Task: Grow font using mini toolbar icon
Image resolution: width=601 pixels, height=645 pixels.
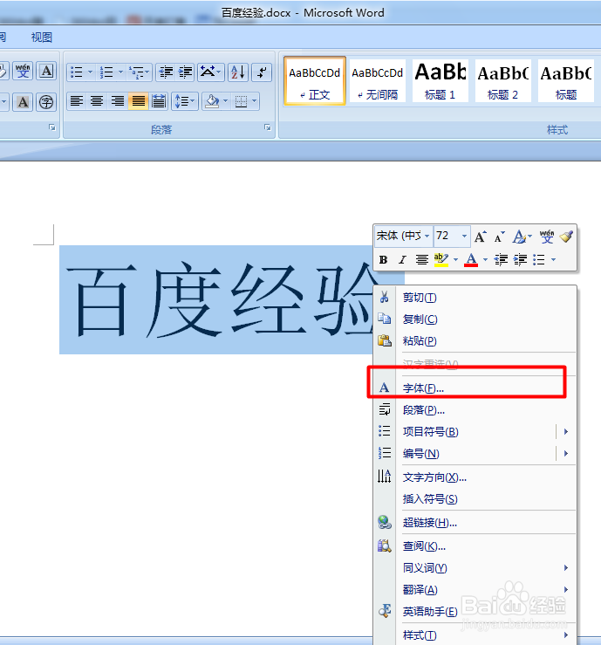Action: coord(480,237)
